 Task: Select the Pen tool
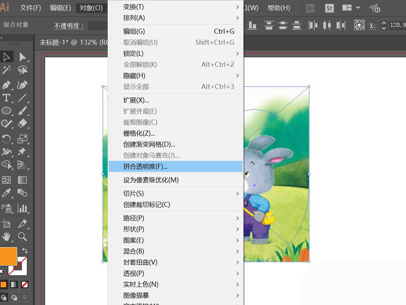pos(6,85)
